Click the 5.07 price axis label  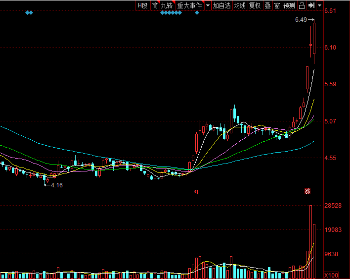tap(330, 121)
